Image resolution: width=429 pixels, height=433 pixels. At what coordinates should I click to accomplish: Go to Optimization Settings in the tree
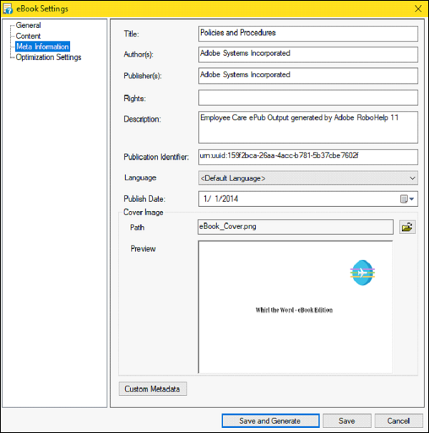coord(49,57)
